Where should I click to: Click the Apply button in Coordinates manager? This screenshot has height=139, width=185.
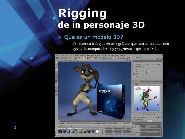click(127, 134)
